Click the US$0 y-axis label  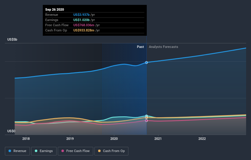tap(11, 131)
